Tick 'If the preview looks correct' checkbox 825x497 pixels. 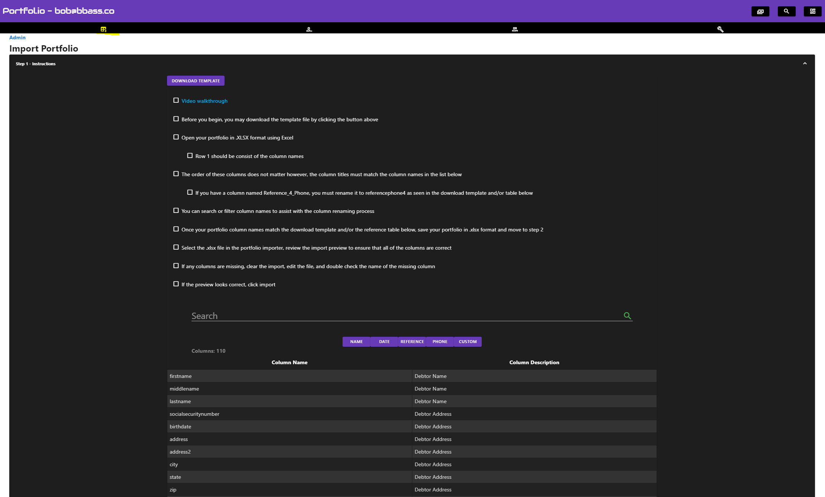coord(176,284)
